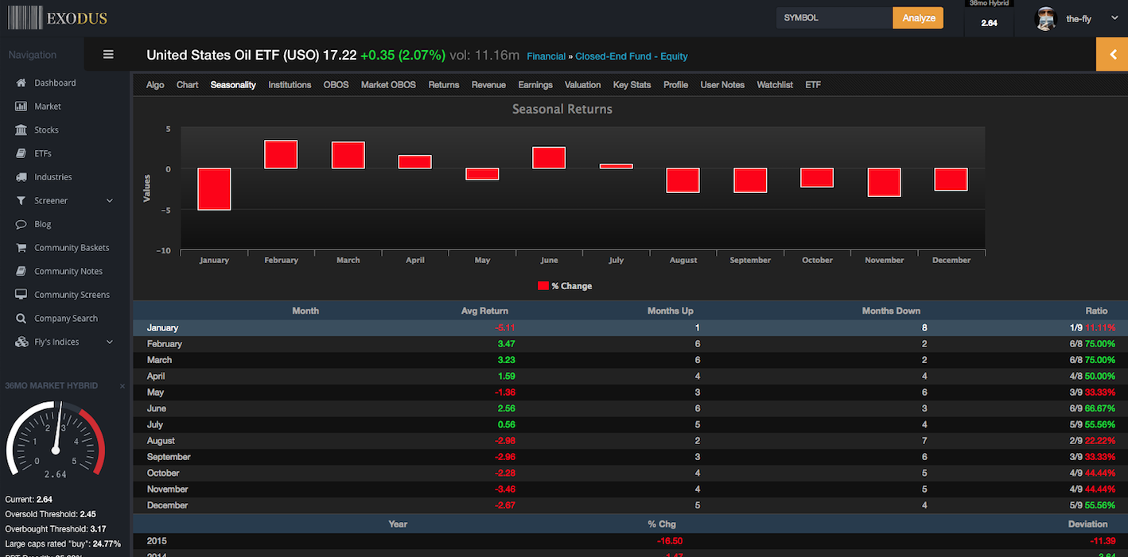Open the user account dropdown arrow
This screenshot has height=557, width=1128.
[x=1113, y=18]
